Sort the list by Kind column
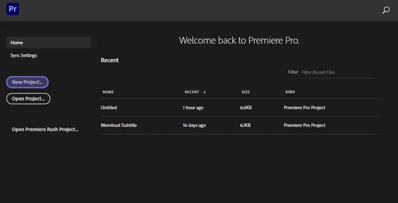This screenshot has width=398, height=203. click(x=290, y=92)
